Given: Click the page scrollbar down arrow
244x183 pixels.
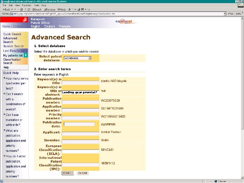Looking at the screenshot, I should tap(242, 177).
